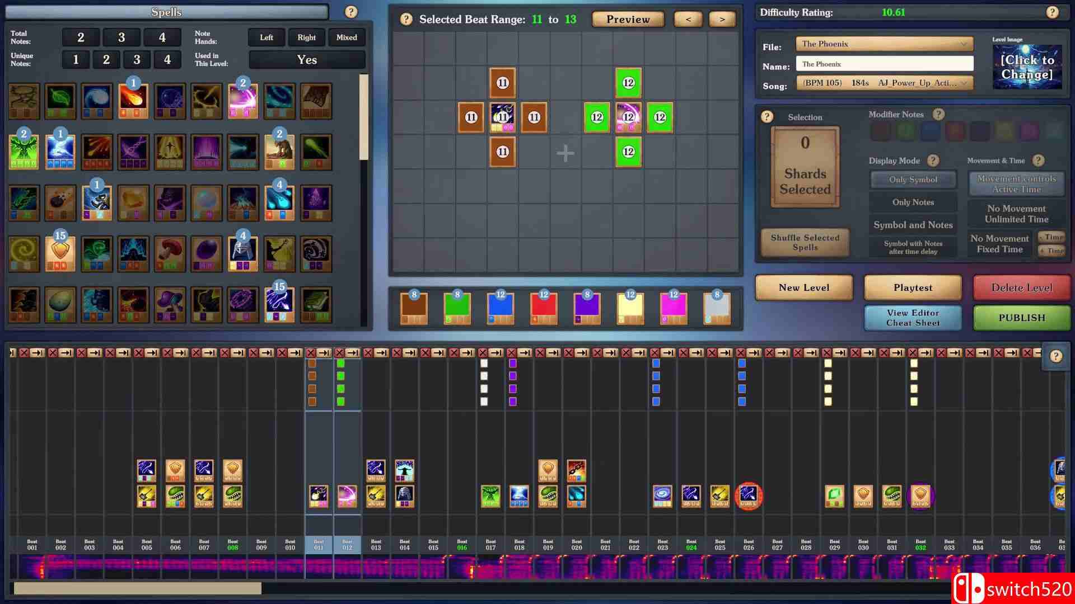
Task: Select the green leaf spell icon
Action: coord(60,100)
